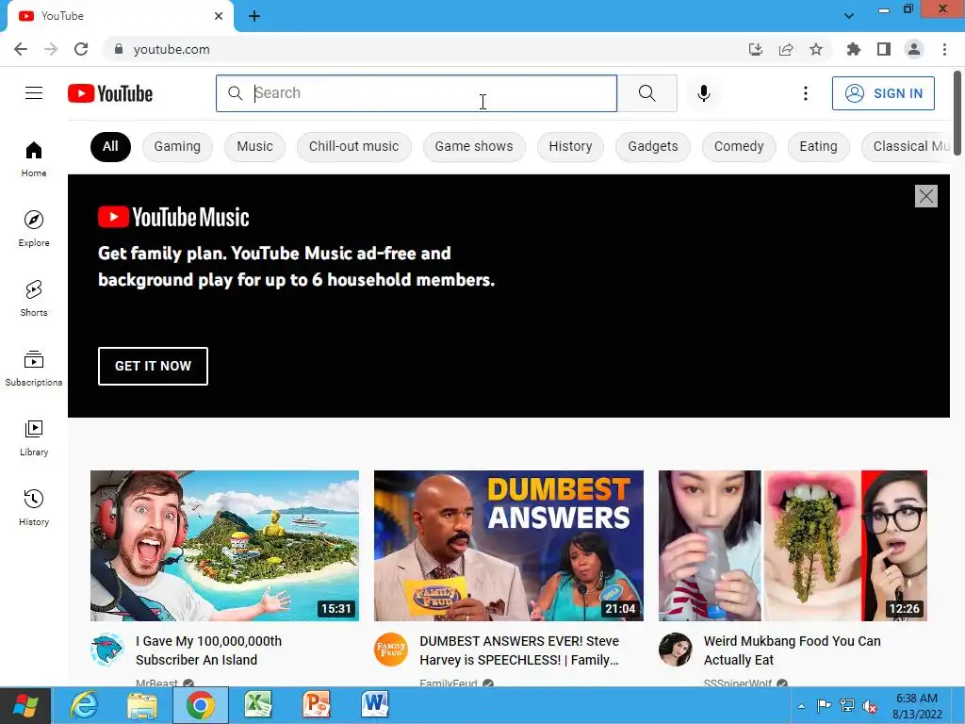Open Chrome three-dot menu

point(944,49)
